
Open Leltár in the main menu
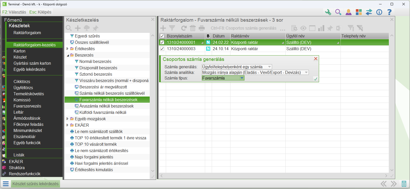pyautogui.click(x=18, y=112)
